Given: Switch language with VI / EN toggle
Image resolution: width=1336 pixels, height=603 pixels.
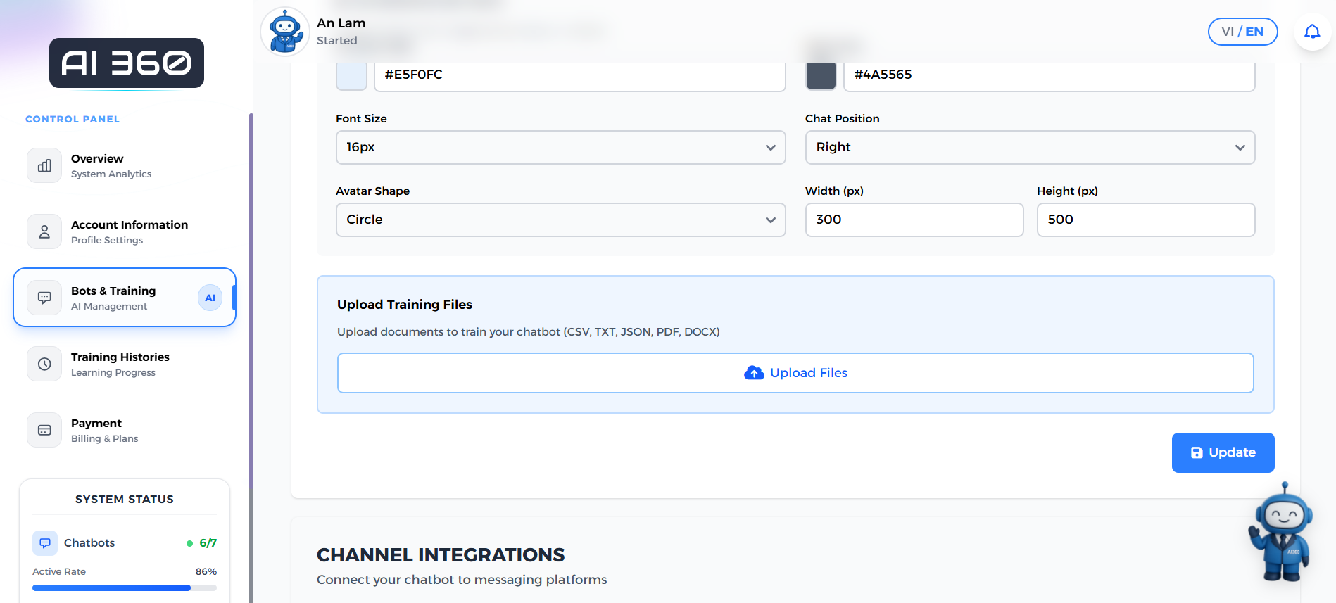Looking at the screenshot, I should click(1242, 32).
